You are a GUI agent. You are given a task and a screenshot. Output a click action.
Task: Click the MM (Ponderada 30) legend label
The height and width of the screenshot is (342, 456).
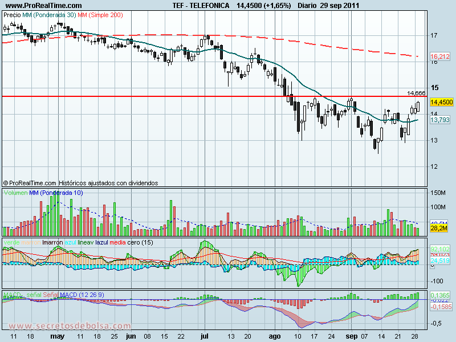49,15
